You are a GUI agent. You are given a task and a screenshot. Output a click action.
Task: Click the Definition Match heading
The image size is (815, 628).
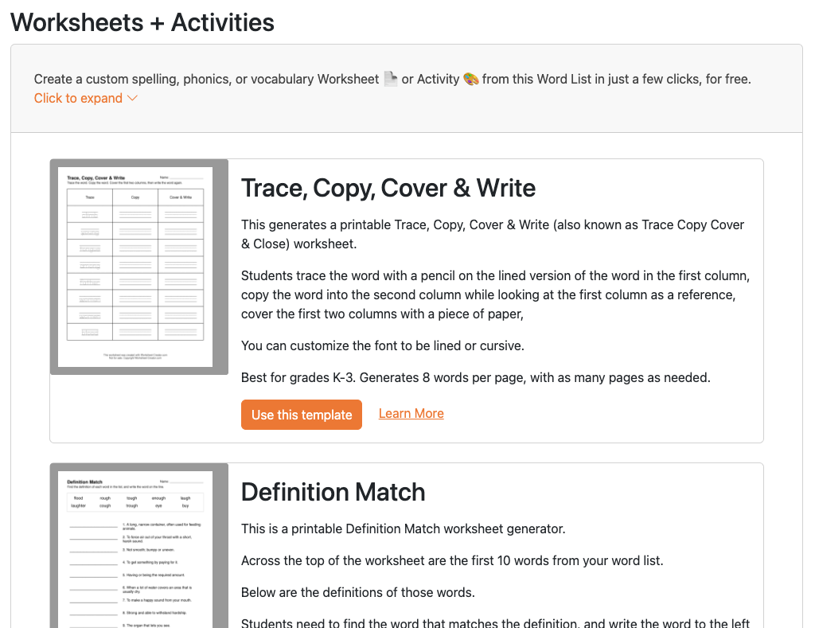333,492
